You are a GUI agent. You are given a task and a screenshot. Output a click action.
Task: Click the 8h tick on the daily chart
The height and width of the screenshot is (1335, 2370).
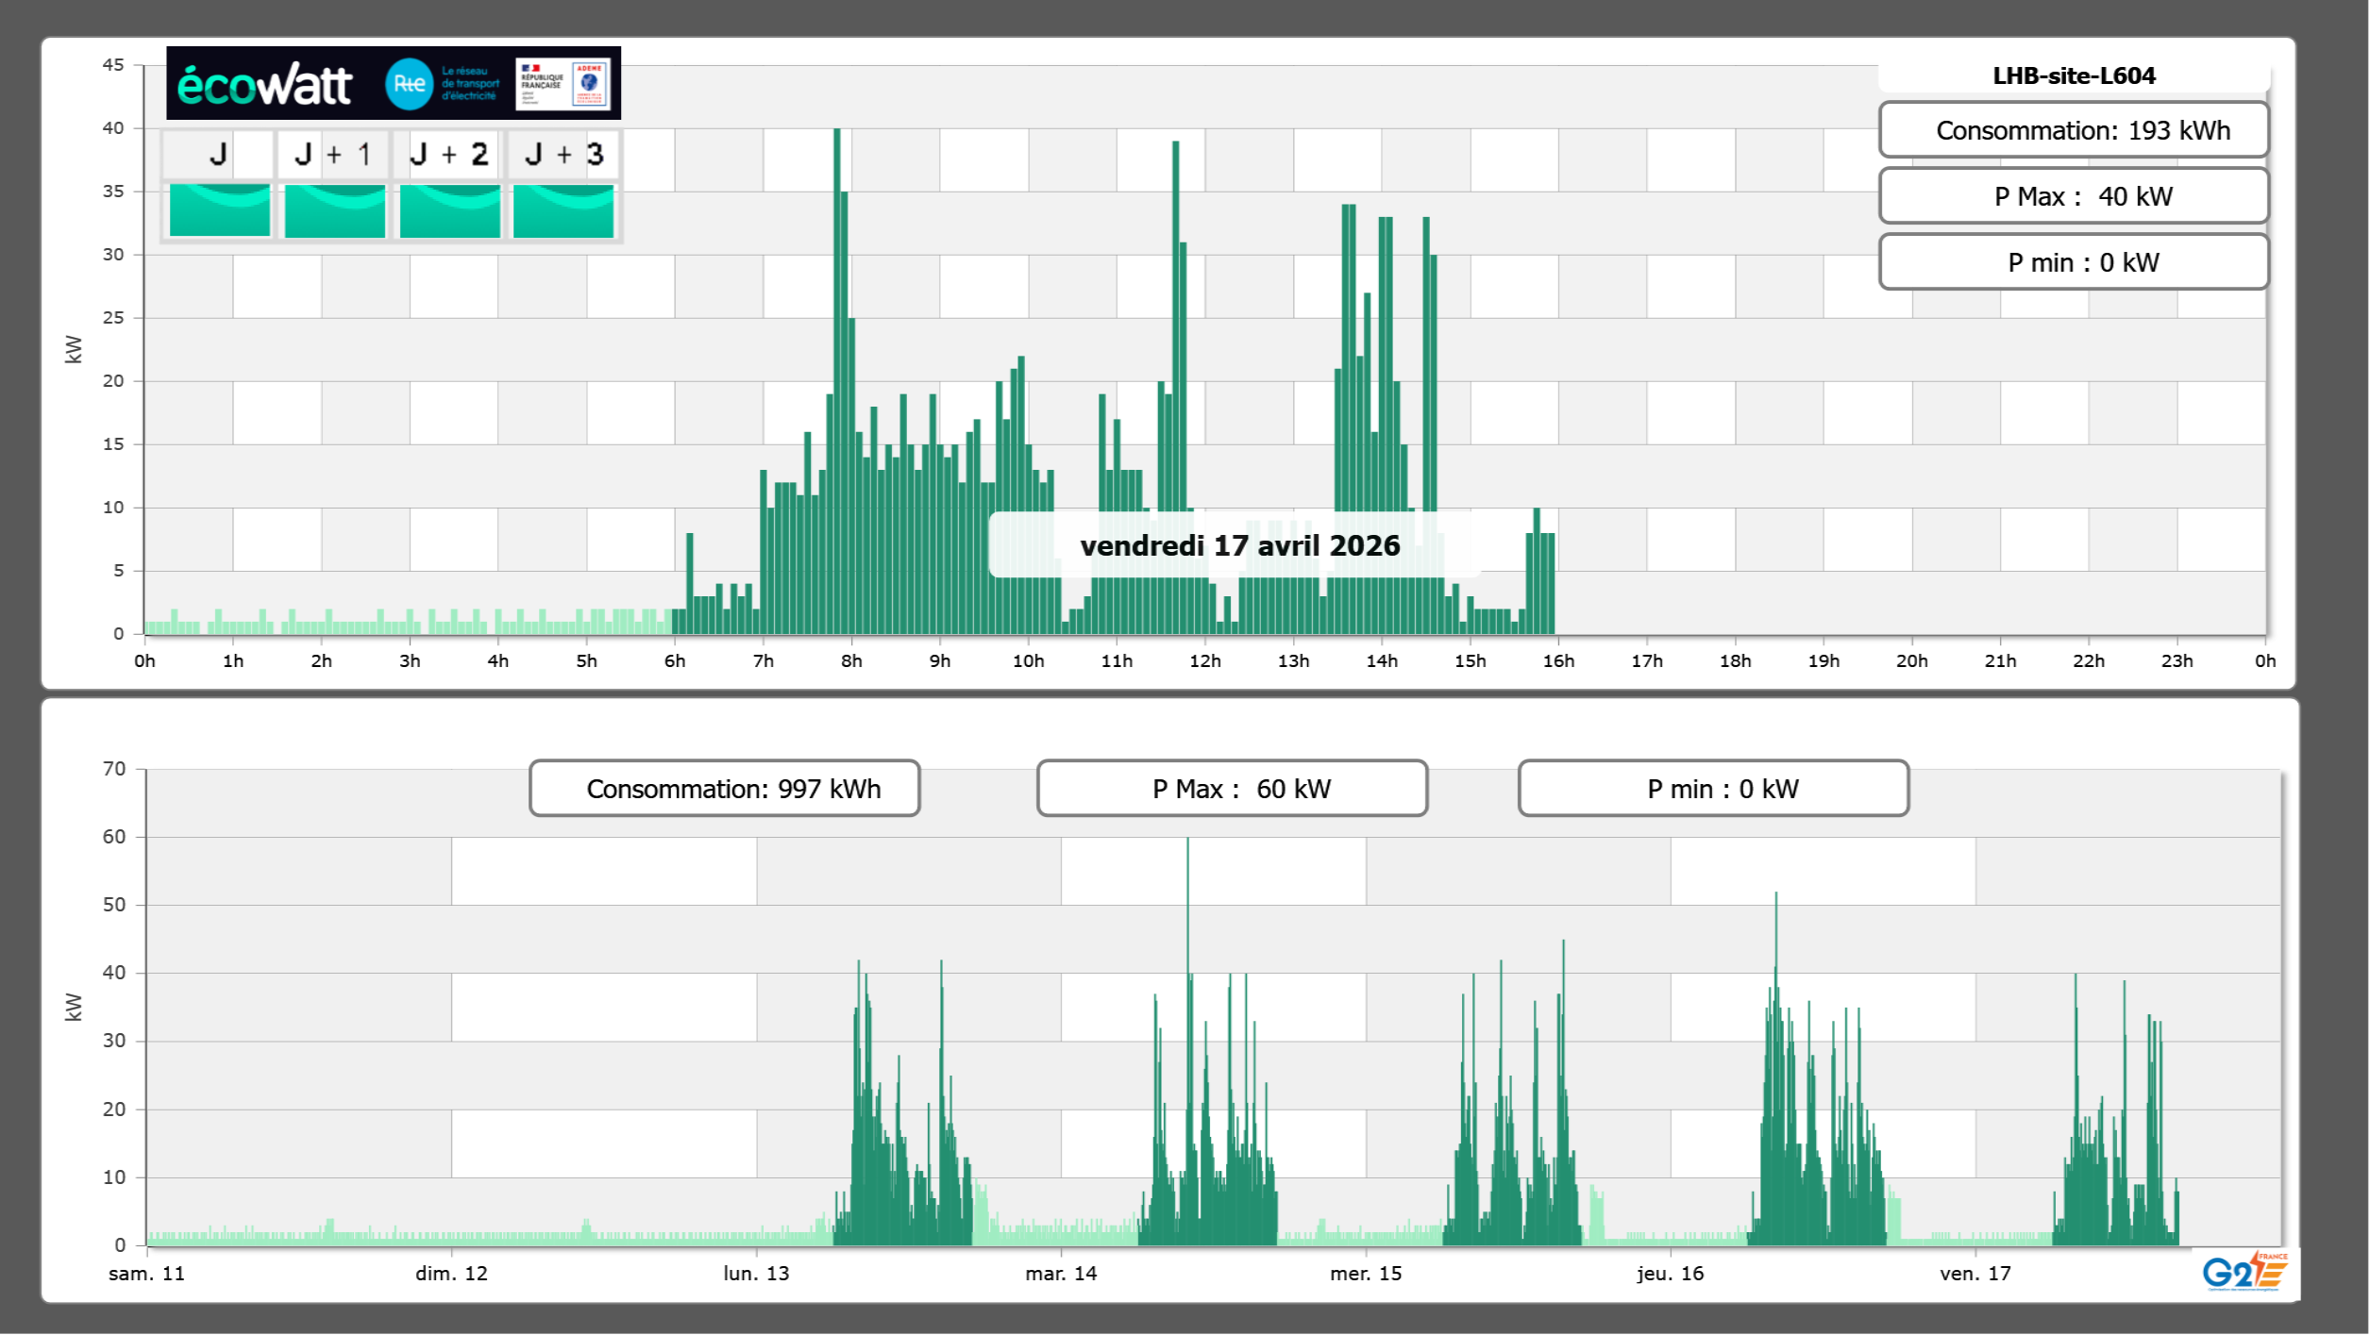(x=851, y=660)
